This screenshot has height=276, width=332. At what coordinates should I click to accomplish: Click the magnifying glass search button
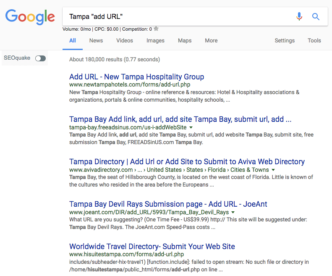(x=316, y=16)
